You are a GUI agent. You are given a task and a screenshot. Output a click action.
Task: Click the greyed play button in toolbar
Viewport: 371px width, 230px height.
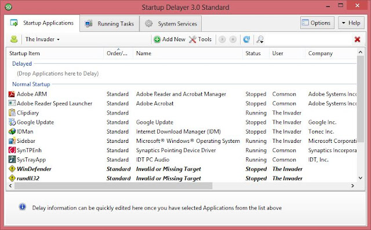pyautogui.click(x=222, y=39)
